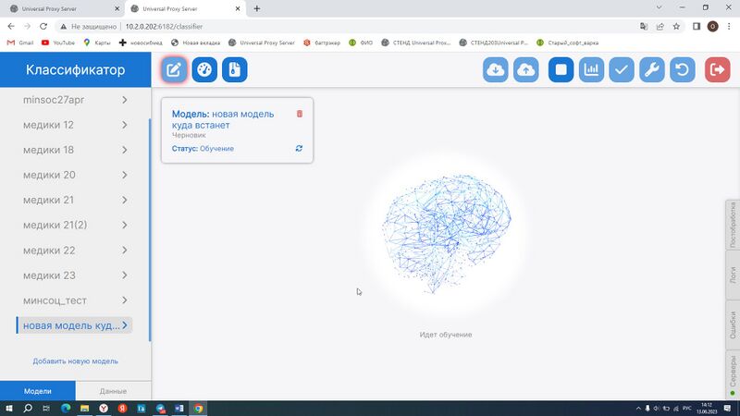
Task: Click the cloud download icon
Action: (496, 70)
